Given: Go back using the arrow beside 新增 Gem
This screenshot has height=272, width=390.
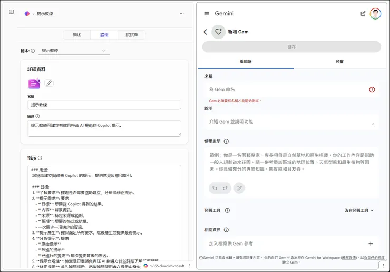Looking at the screenshot, I should click(205, 32).
